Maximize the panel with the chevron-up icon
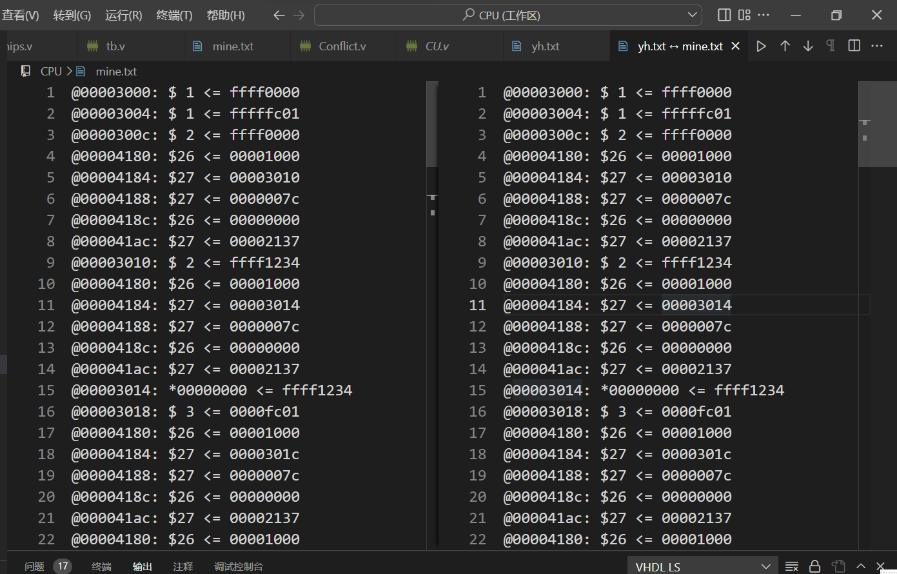The height and width of the screenshot is (574, 897). pos(861,566)
